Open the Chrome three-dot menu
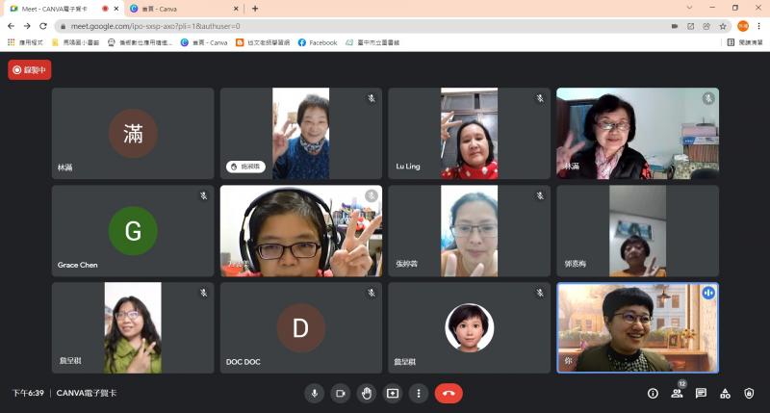Viewport: 770px width, 413px height. [x=758, y=26]
